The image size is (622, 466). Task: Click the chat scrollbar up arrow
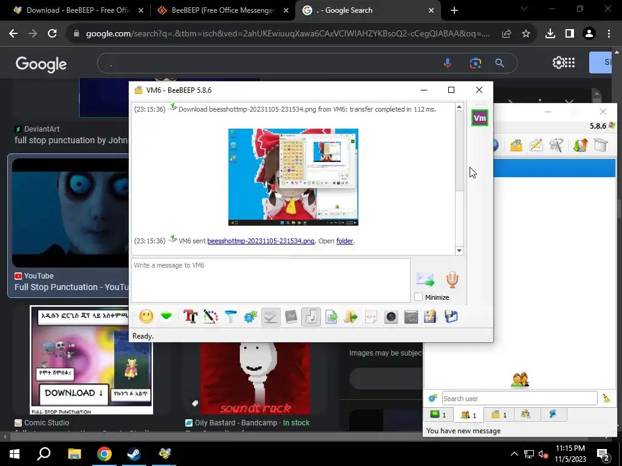[459, 107]
